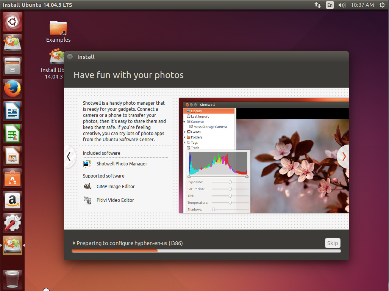Select Mass Storage Camera entry
389x291 pixels.
coord(209,127)
